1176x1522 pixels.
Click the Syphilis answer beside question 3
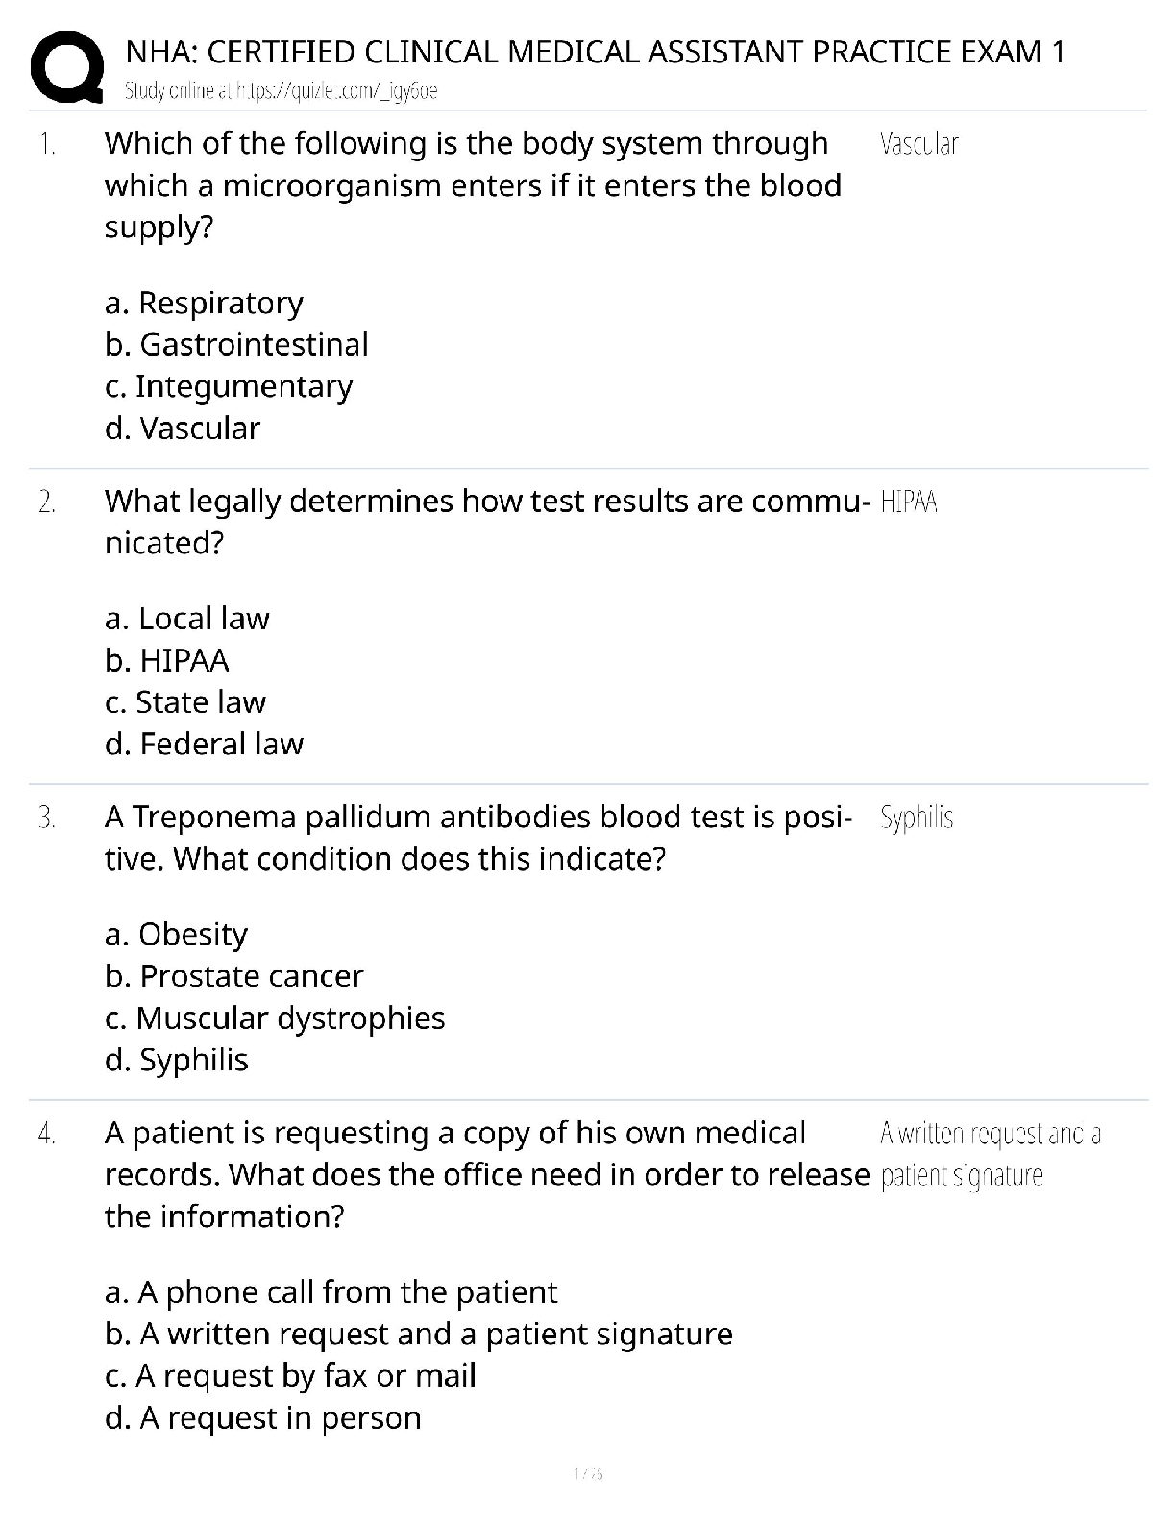917,819
